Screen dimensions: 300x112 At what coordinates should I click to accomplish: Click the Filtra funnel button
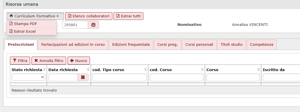tap(20, 61)
